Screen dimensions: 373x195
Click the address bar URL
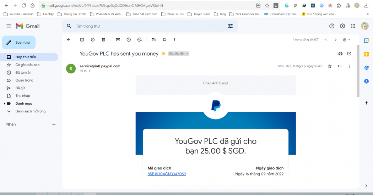(x=105, y=5)
